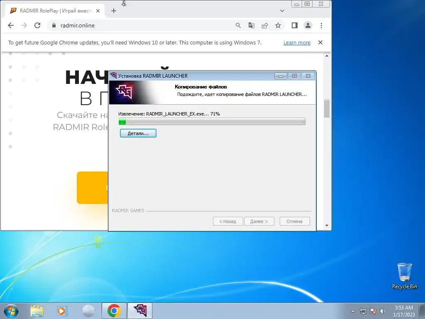Select the RADMIR RolePlay browser tab
This screenshot has height=319, width=425.
[x=55, y=11]
